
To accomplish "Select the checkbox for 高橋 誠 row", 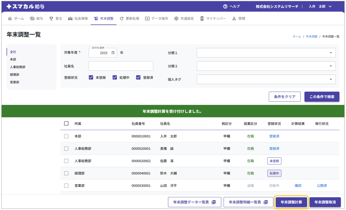I will point(66,149).
